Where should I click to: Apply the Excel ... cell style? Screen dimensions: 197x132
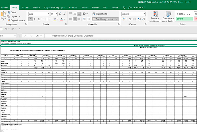(184, 14)
